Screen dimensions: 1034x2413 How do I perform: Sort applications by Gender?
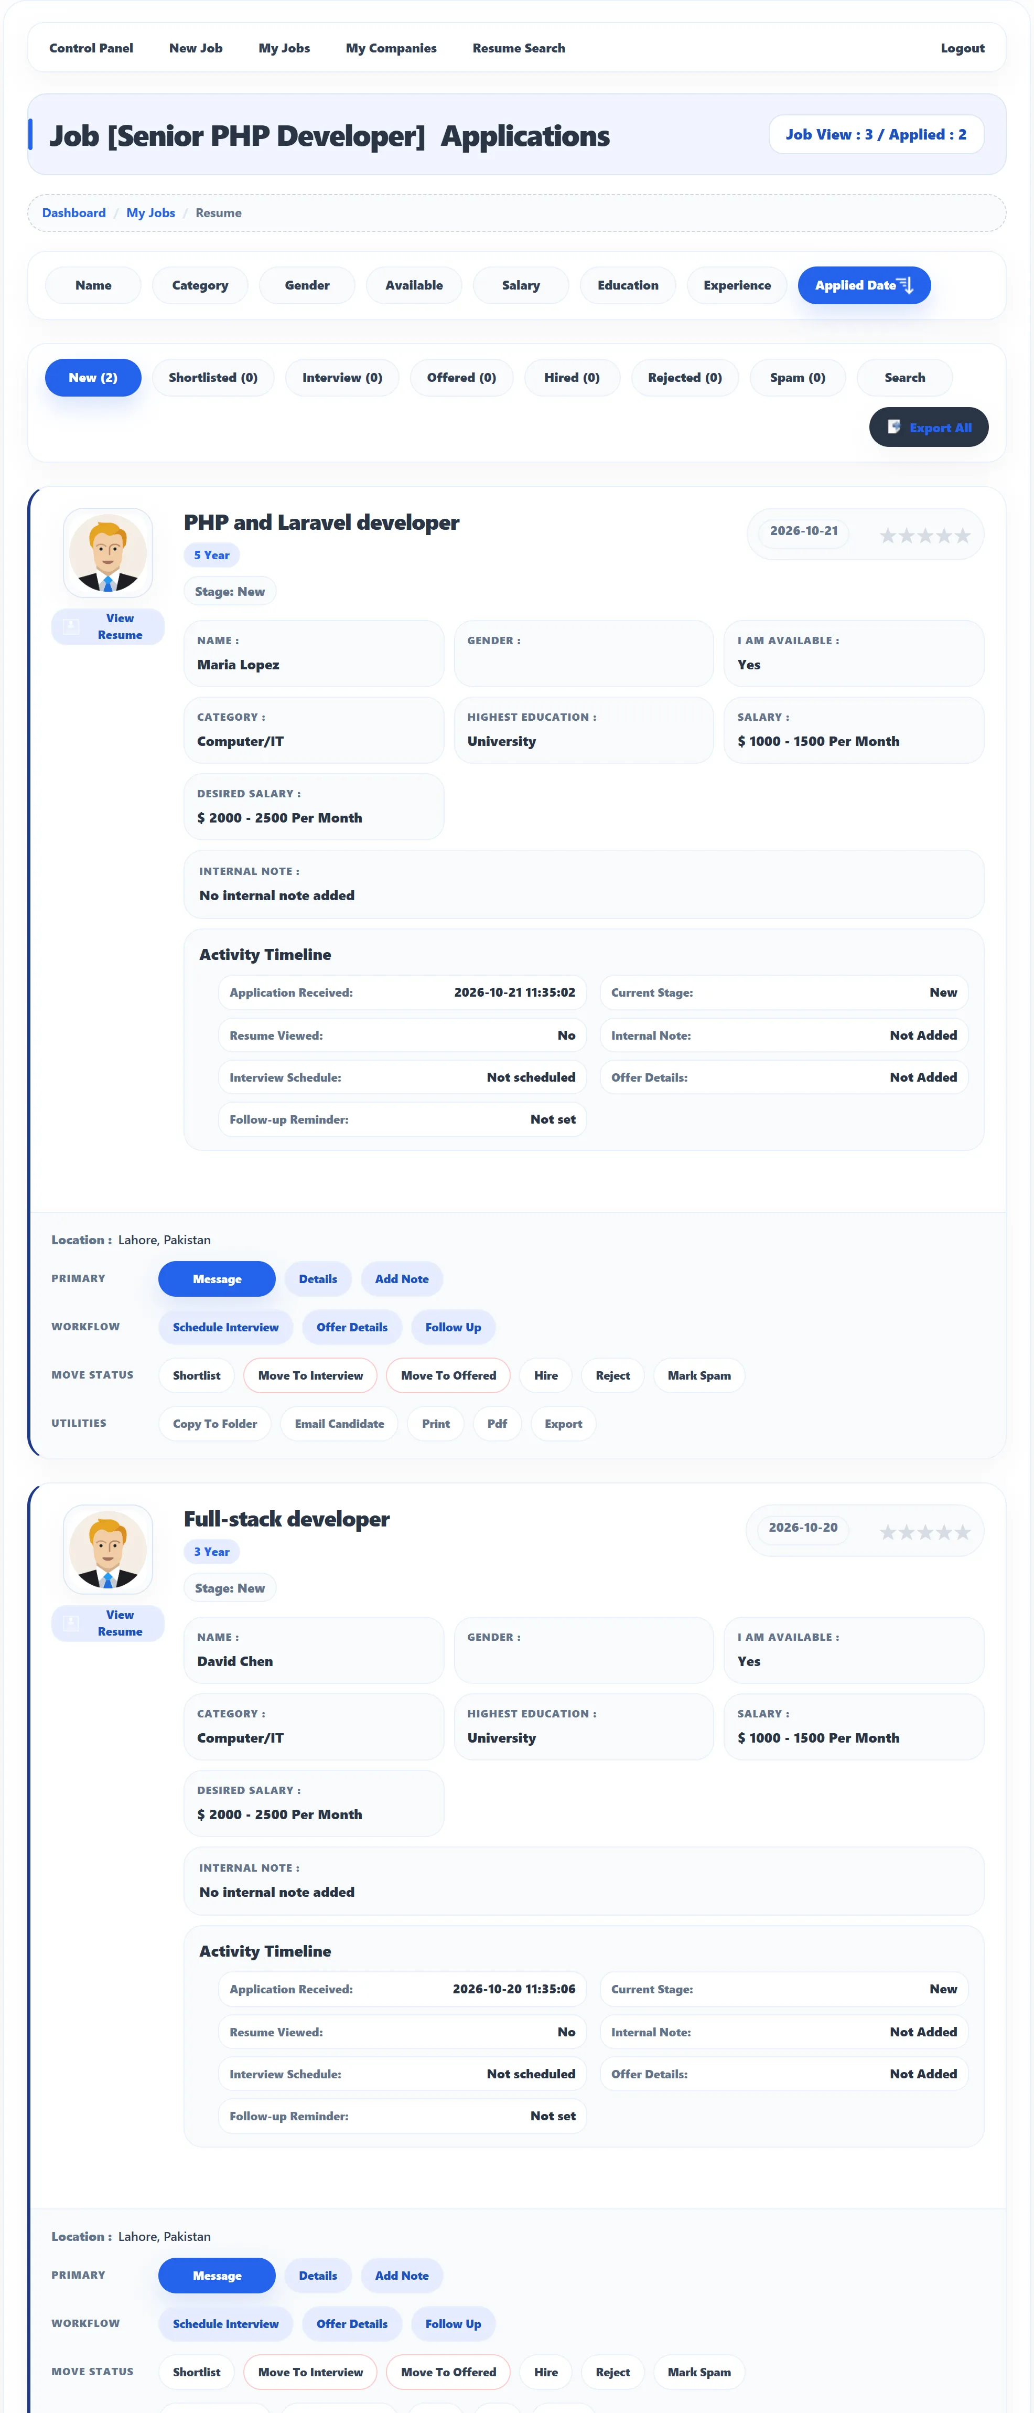pos(307,285)
